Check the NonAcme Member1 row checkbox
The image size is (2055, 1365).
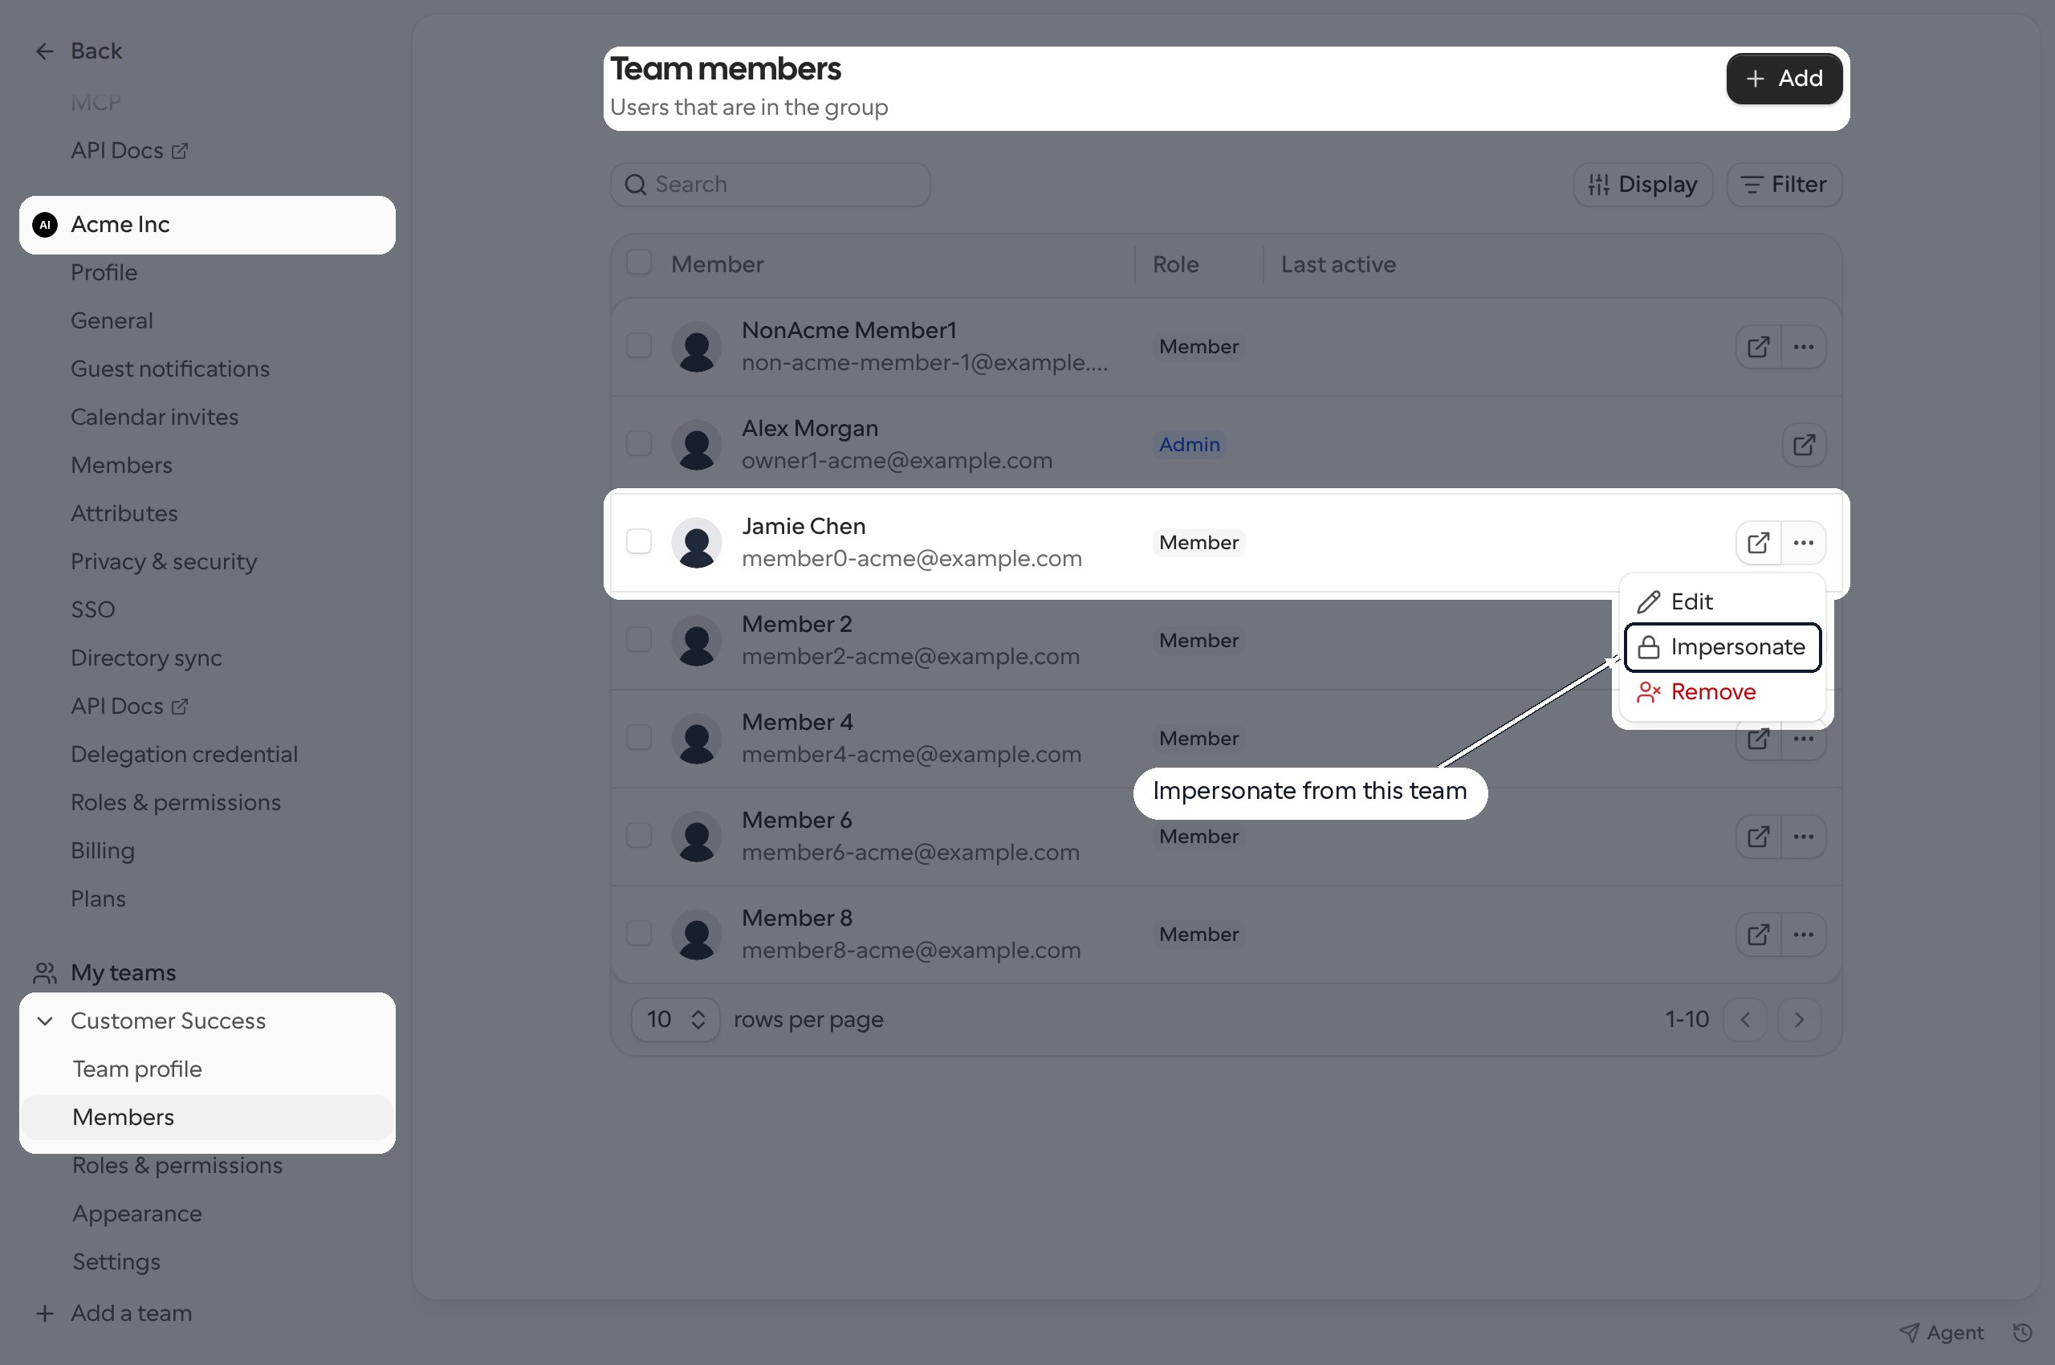tap(639, 345)
